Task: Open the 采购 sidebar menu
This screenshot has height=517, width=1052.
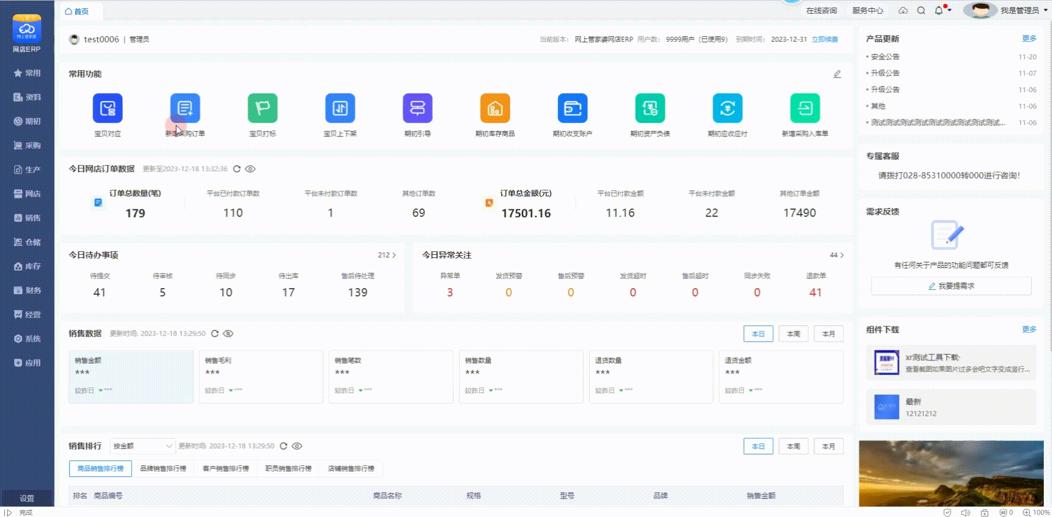Action: tap(27, 145)
